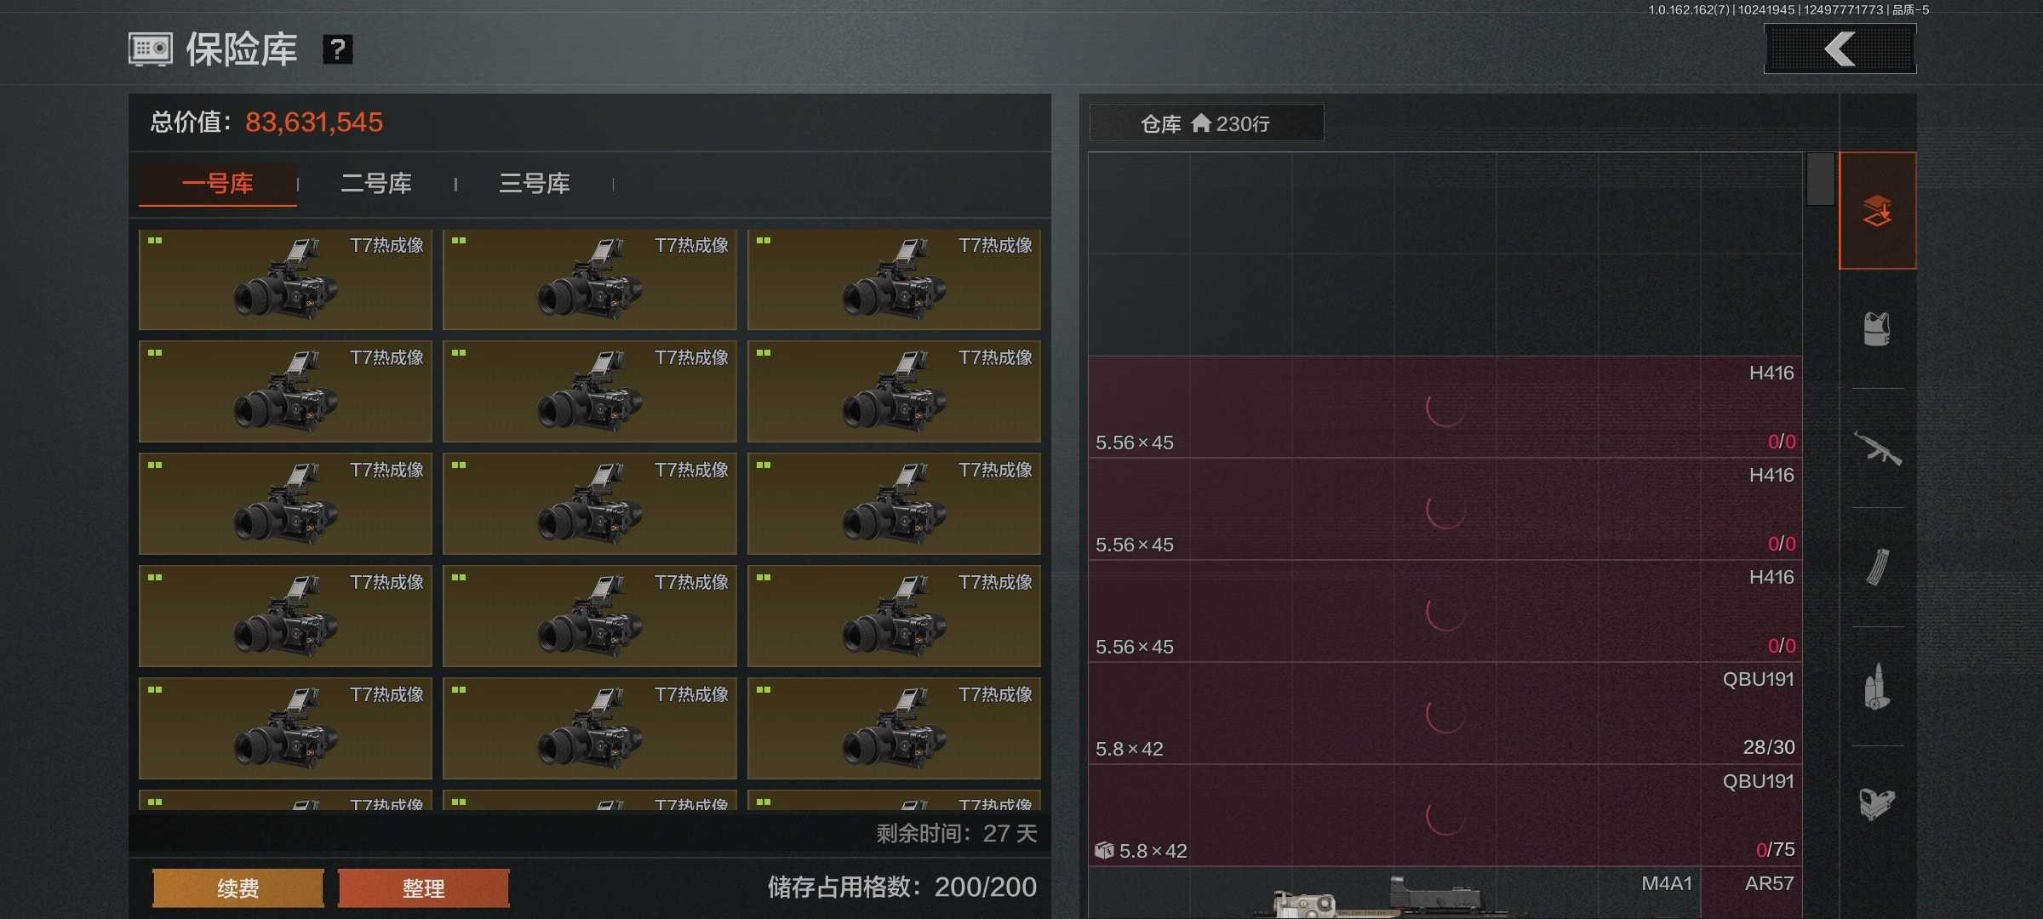Screen dimensions: 2043x919
Task: Filter warehouse by armor vest icon
Action: coord(1877,328)
